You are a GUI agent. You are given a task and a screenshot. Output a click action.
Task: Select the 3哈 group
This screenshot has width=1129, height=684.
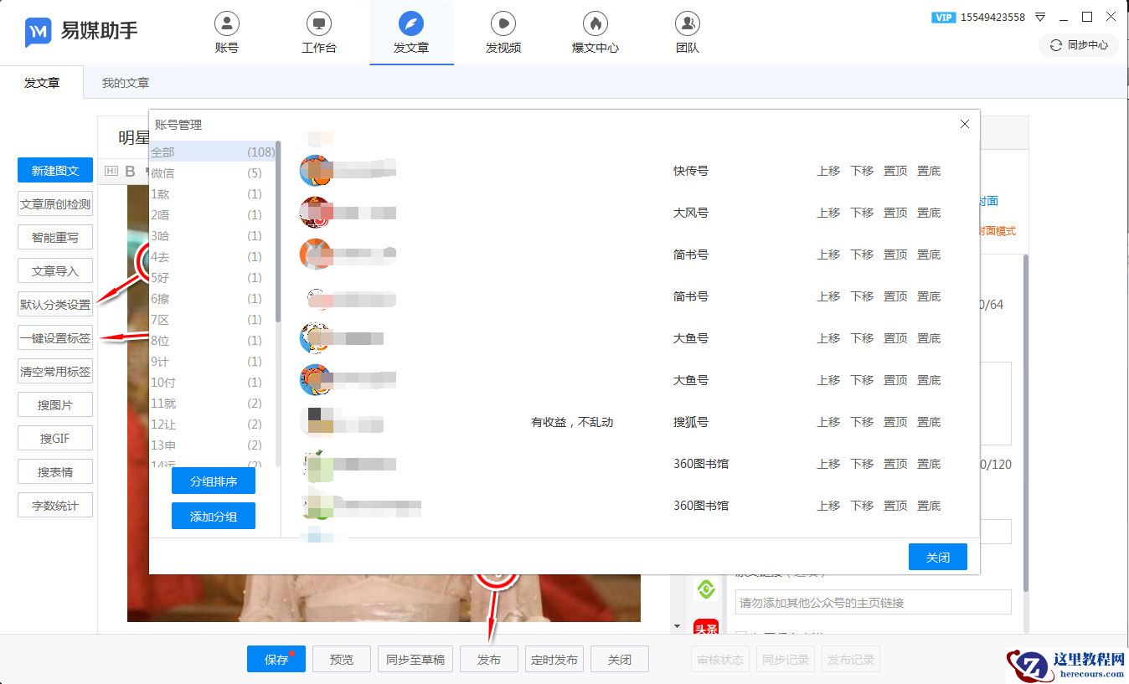click(212, 236)
